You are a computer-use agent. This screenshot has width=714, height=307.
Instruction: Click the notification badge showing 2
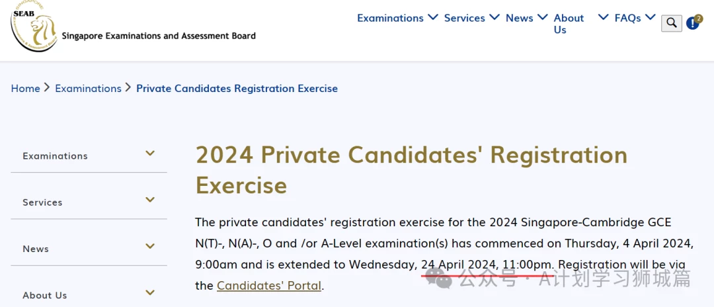tap(699, 19)
